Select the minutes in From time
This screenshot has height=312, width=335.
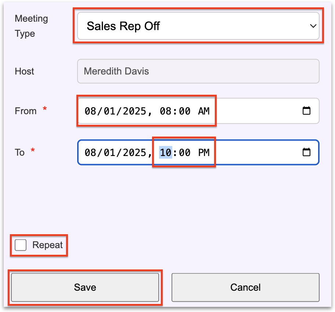point(184,111)
